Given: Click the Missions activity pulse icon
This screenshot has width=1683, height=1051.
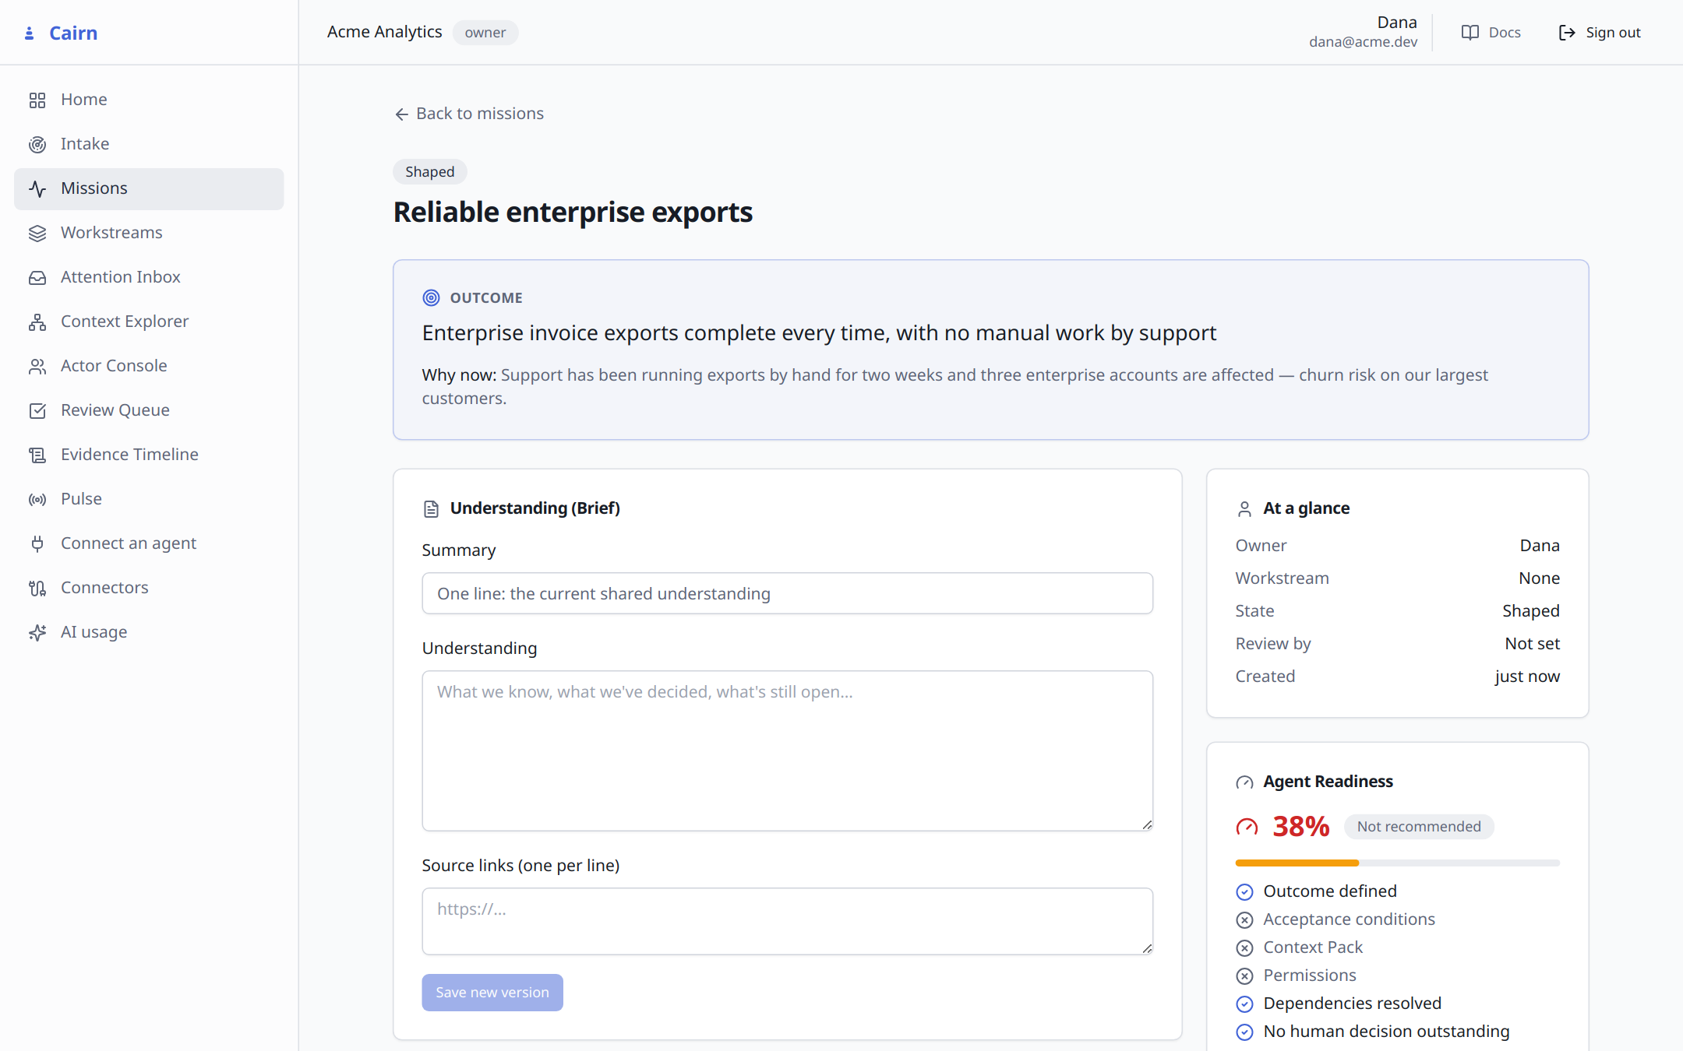Looking at the screenshot, I should click(37, 189).
